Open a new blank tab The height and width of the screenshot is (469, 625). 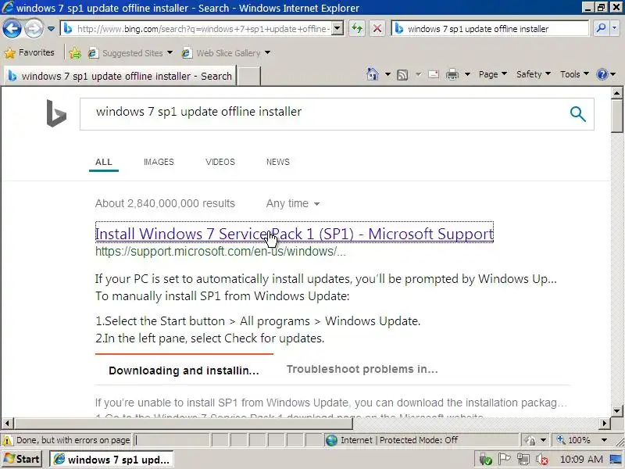tap(249, 76)
